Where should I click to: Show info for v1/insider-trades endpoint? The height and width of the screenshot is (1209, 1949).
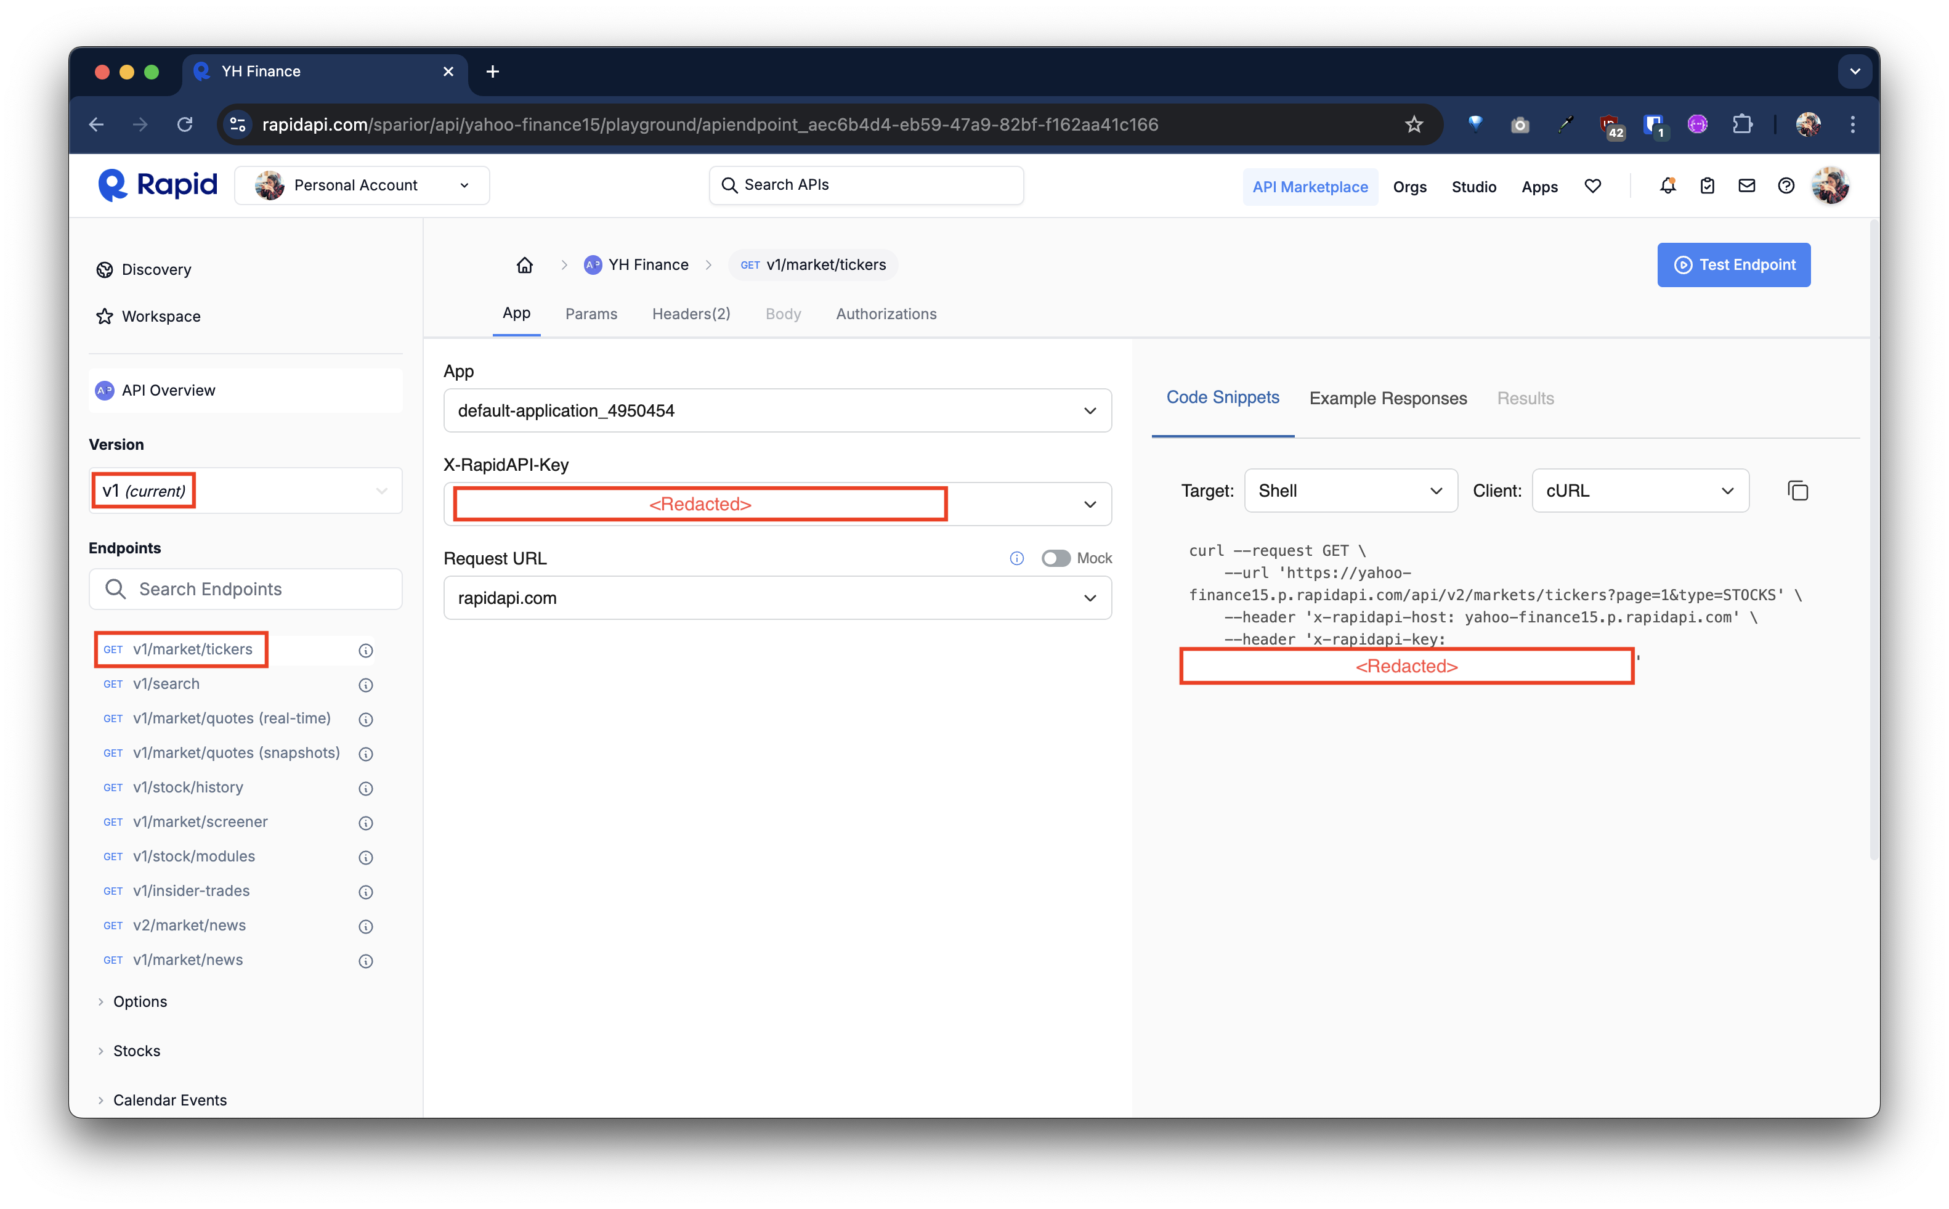pos(365,892)
